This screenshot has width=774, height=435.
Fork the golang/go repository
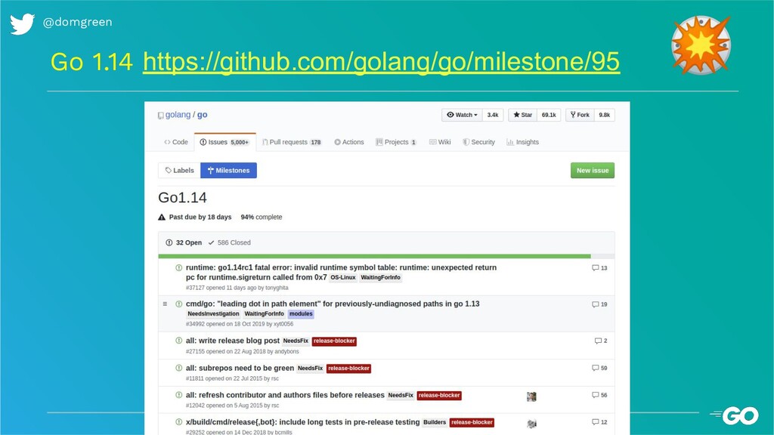(x=580, y=115)
